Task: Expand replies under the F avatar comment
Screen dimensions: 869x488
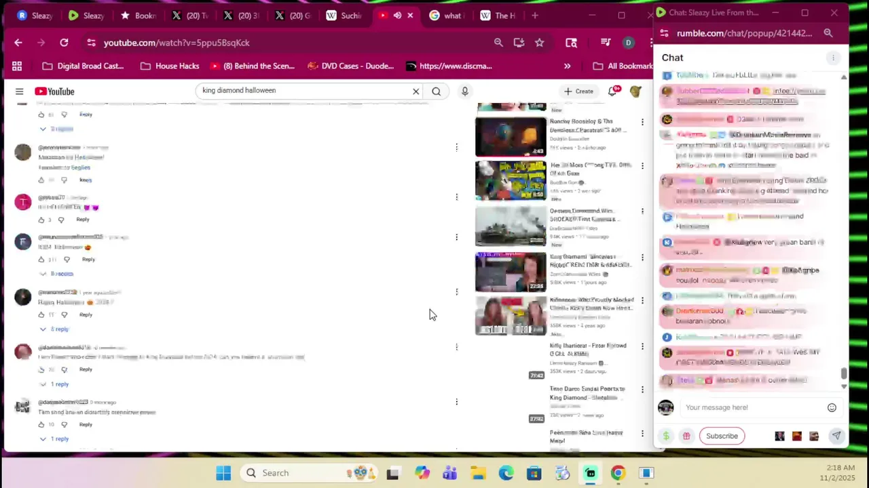Action: [56, 274]
